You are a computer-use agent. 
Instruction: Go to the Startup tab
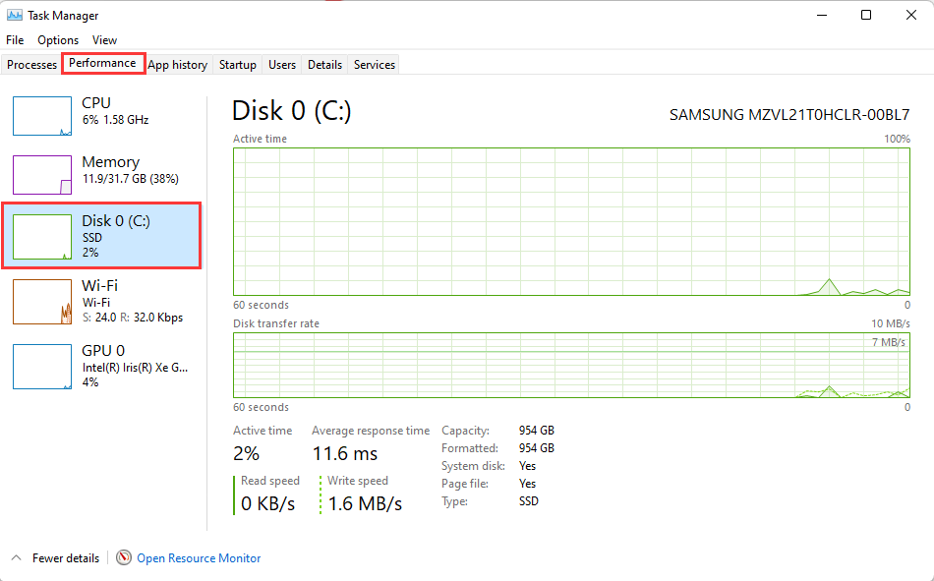pyautogui.click(x=238, y=65)
